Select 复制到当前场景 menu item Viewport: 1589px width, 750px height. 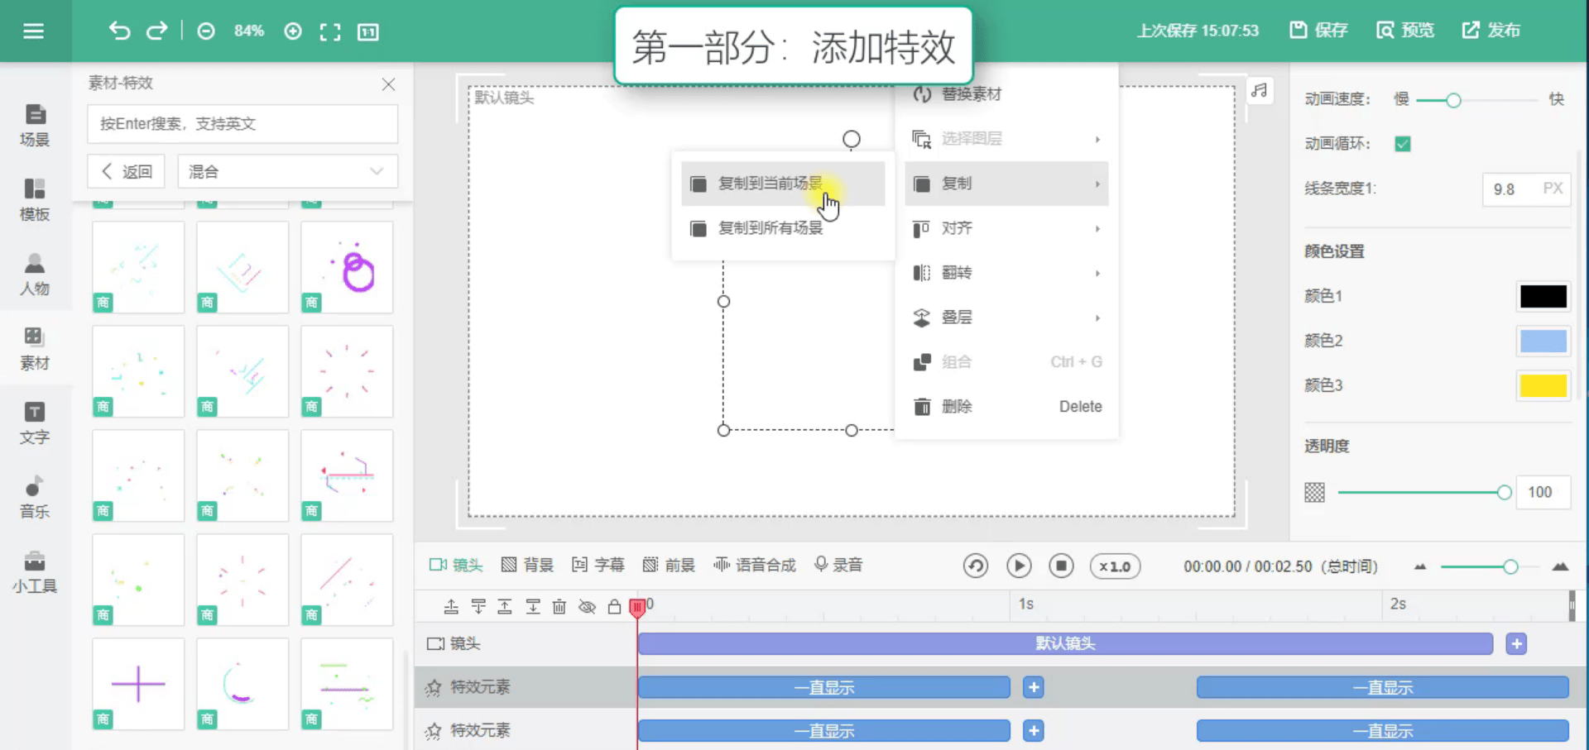coord(783,184)
